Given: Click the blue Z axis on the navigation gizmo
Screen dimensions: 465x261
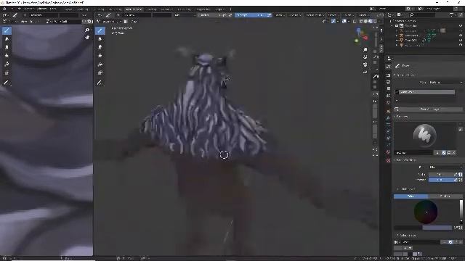Looking at the screenshot, I should pyautogui.click(x=359, y=30).
